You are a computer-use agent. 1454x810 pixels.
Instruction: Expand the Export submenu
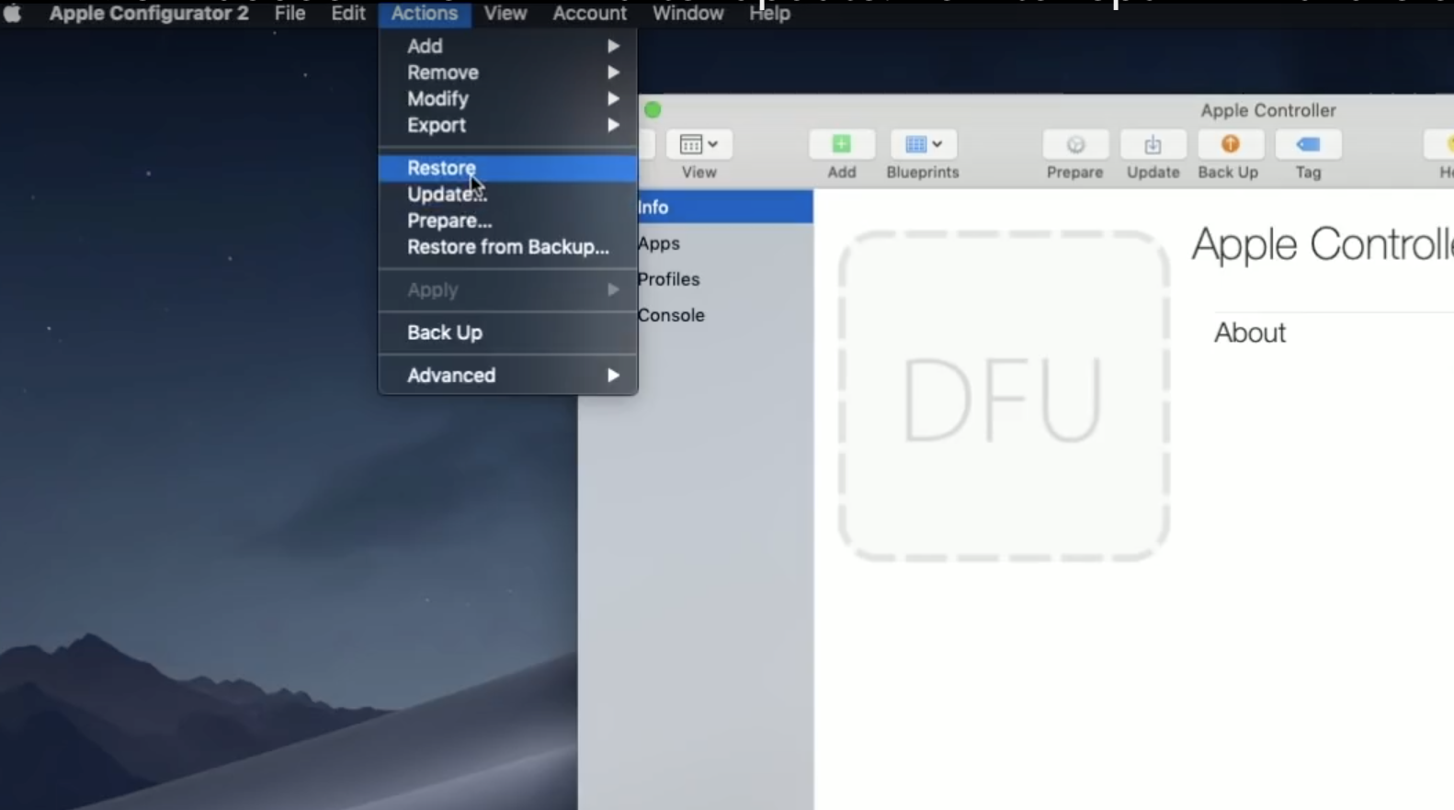point(508,126)
